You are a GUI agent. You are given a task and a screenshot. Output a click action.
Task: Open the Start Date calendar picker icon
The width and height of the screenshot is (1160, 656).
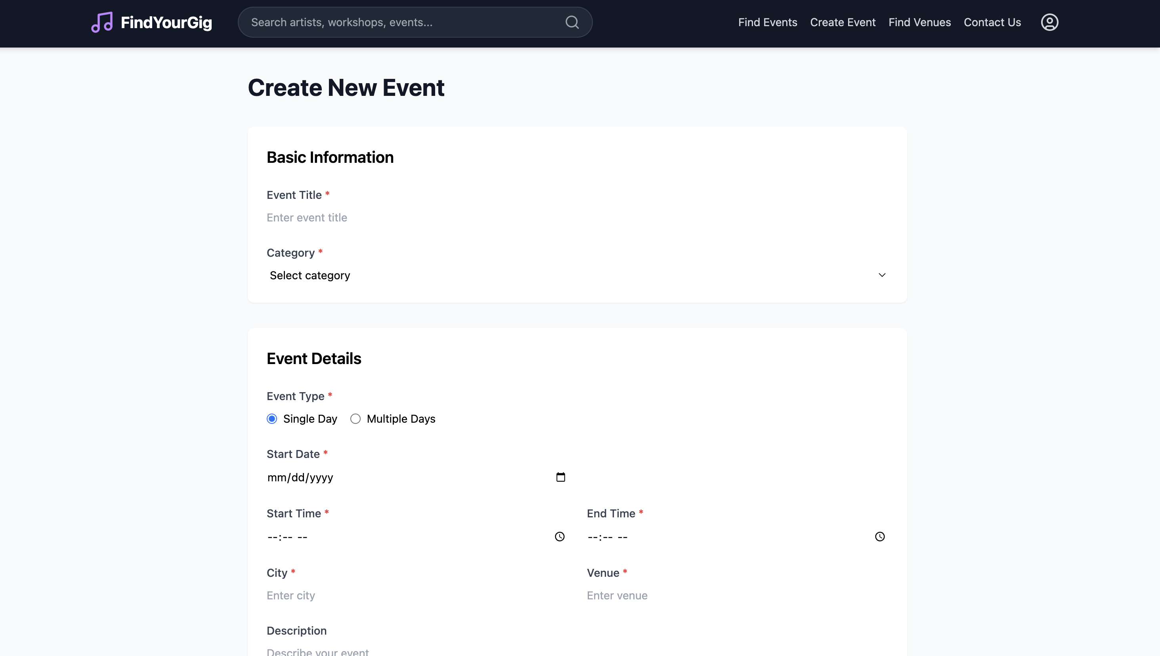pos(560,477)
